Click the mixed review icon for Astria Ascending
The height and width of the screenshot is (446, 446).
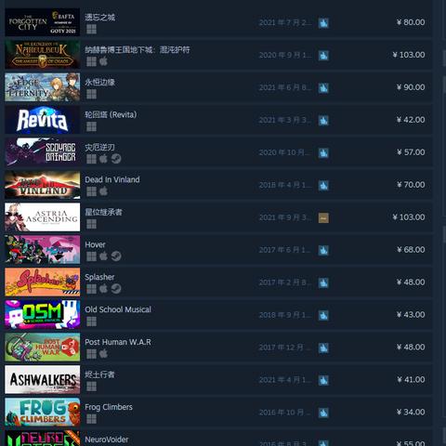[323, 217]
